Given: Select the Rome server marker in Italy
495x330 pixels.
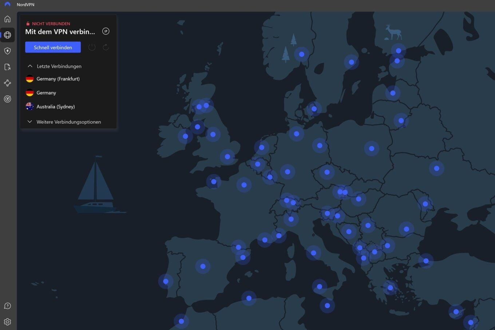Looking at the screenshot, I should (x=314, y=253).
